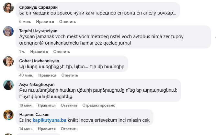Open the kapikutyuna.ba link
The width and height of the screenshot is (216, 135).
[x=50, y=120]
